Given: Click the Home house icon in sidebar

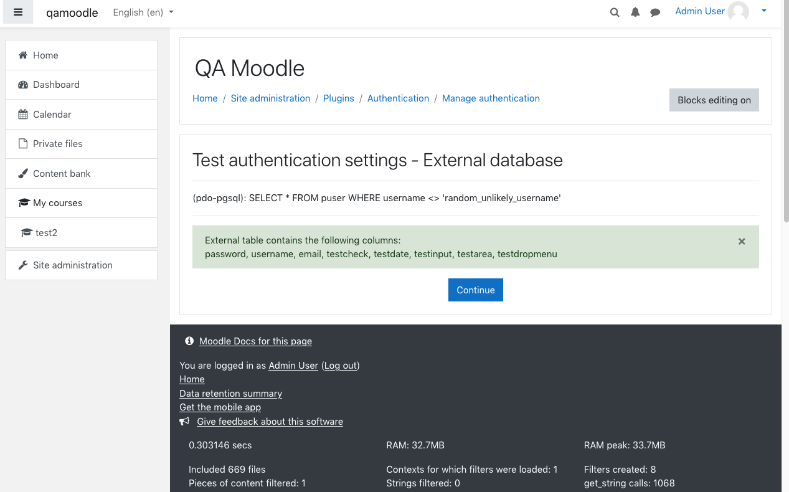Looking at the screenshot, I should pyautogui.click(x=23, y=55).
